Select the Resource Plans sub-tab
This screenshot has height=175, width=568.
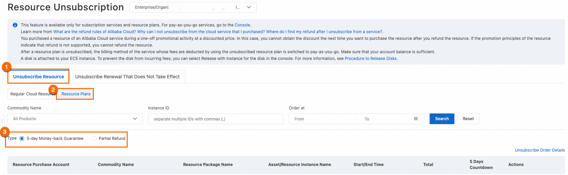point(76,94)
